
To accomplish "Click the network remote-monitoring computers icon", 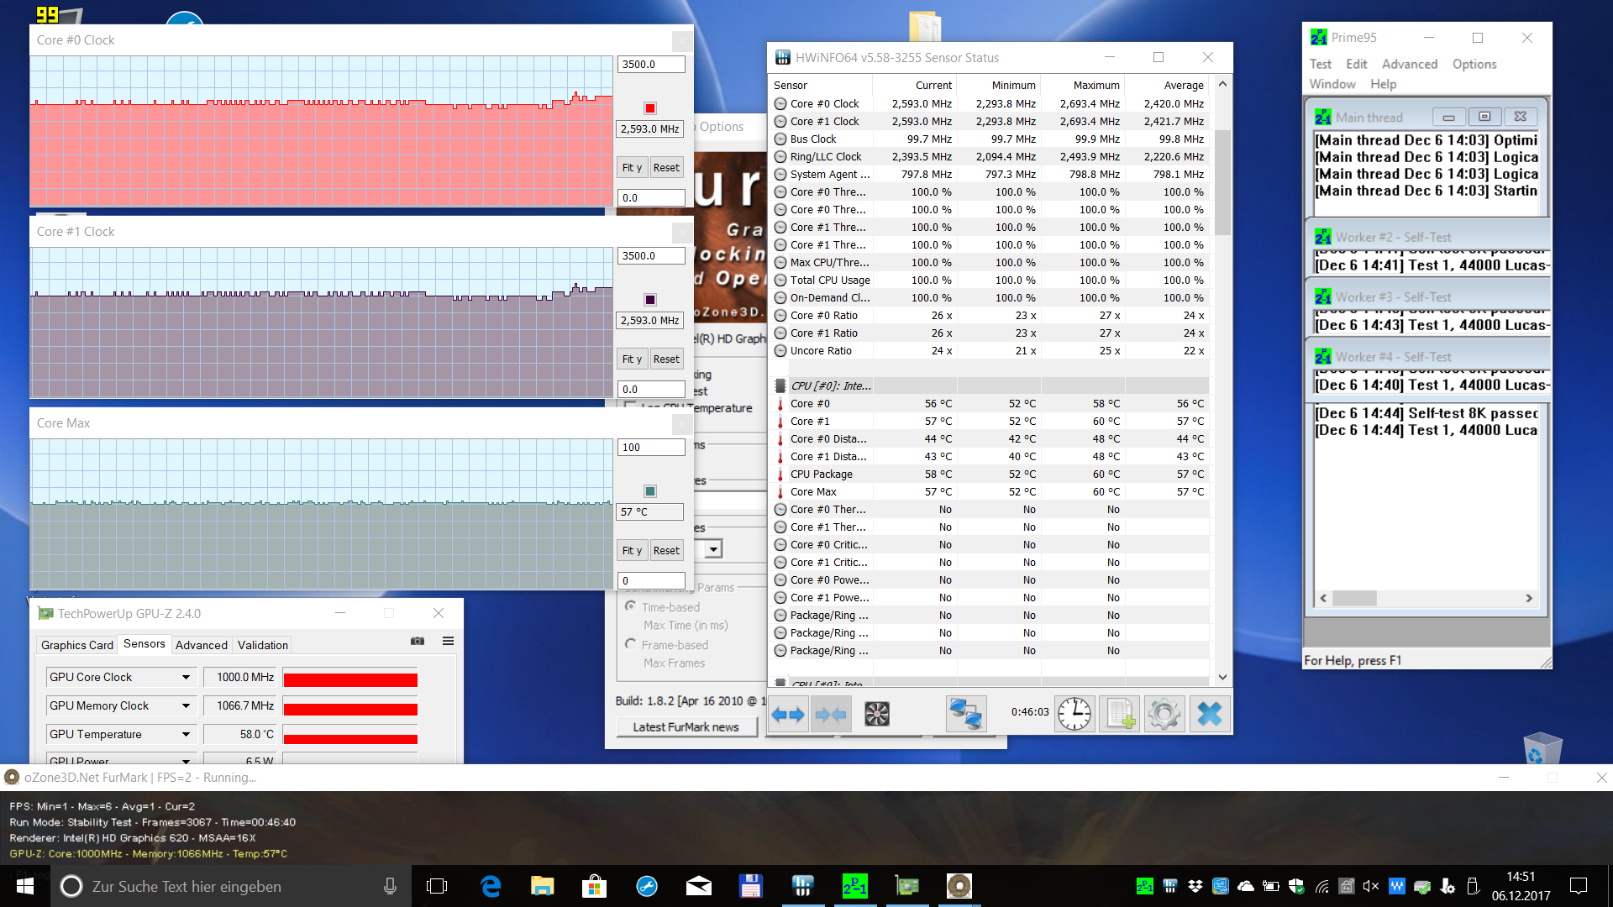I will point(965,715).
